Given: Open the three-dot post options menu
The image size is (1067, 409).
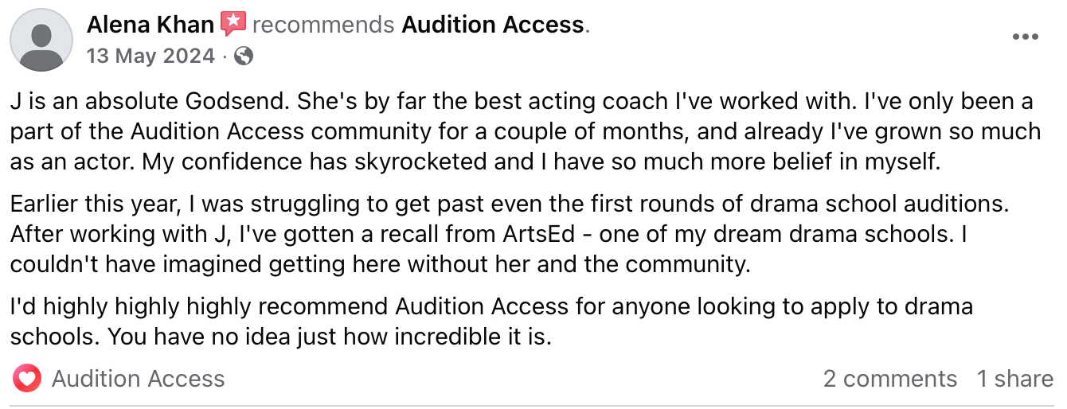Looking at the screenshot, I should (1024, 37).
